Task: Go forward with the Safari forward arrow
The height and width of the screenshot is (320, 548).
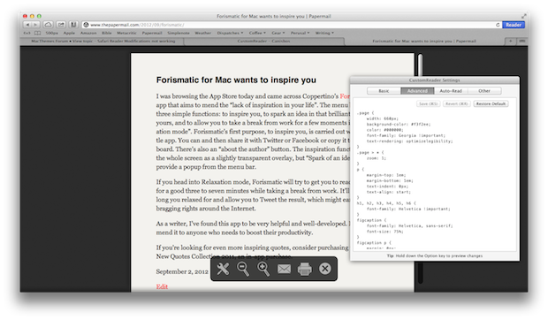Action: pyautogui.click(x=35, y=25)
